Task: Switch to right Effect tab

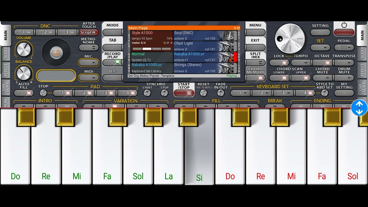Action: pos(362,70)
